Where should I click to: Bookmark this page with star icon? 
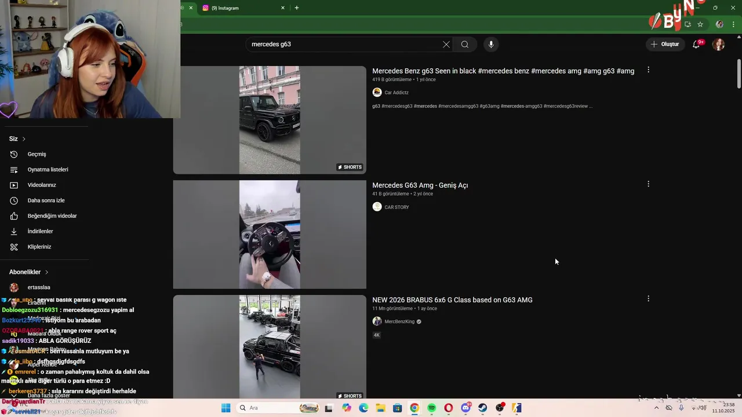click(700, 24)
